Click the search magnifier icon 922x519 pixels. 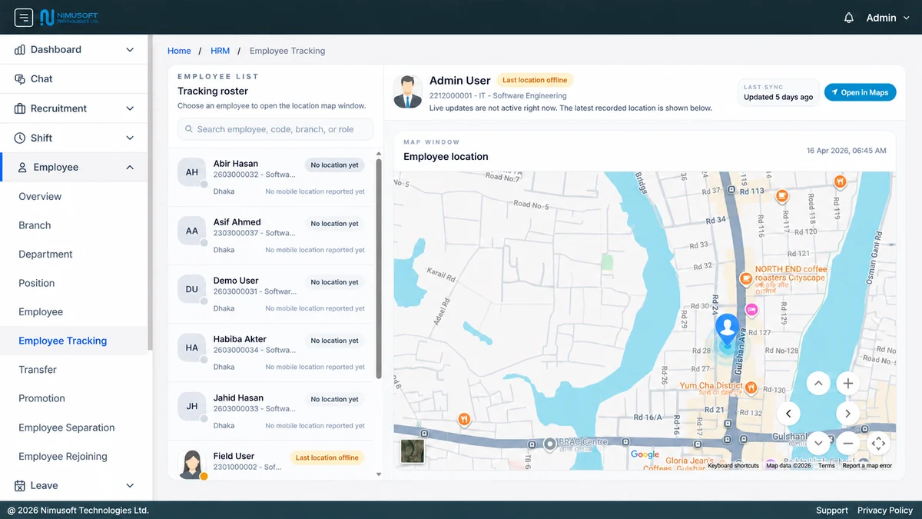[188, 129]
